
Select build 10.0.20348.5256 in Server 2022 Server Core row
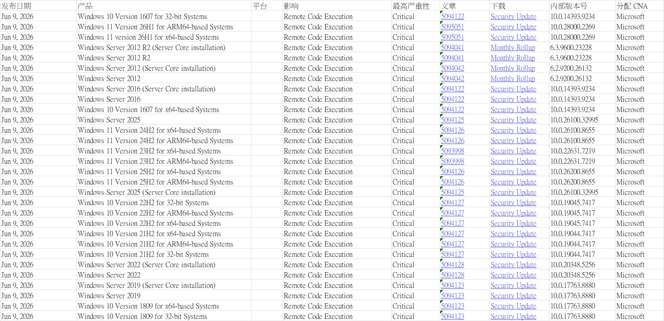(x=582, y=265)
